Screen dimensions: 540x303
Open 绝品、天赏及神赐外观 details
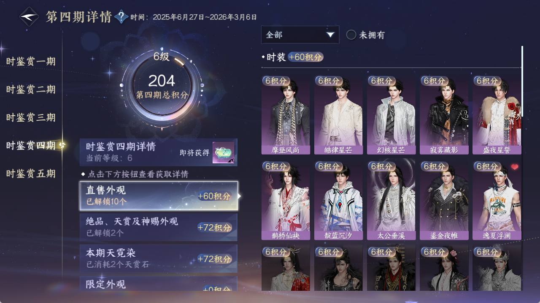159,227
